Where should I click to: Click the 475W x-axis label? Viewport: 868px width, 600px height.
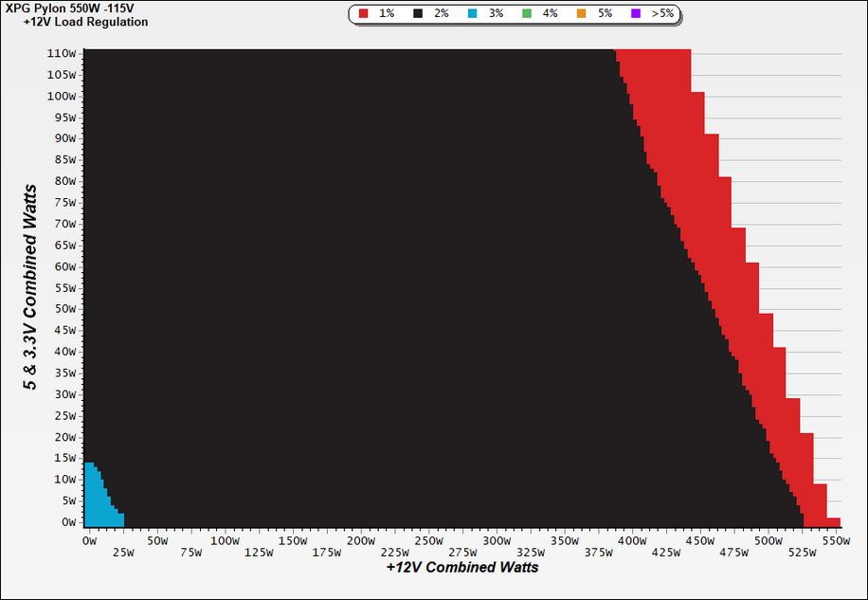point(734,553)
